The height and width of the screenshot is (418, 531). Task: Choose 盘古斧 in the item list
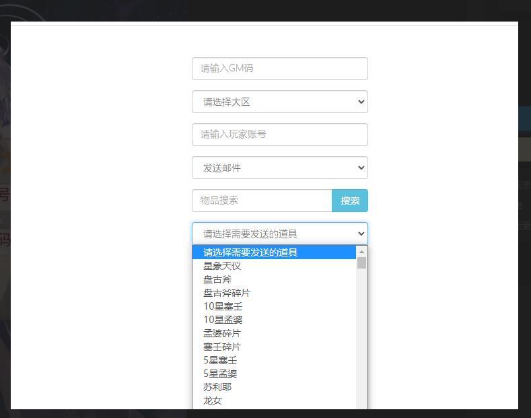pos(217,279)
